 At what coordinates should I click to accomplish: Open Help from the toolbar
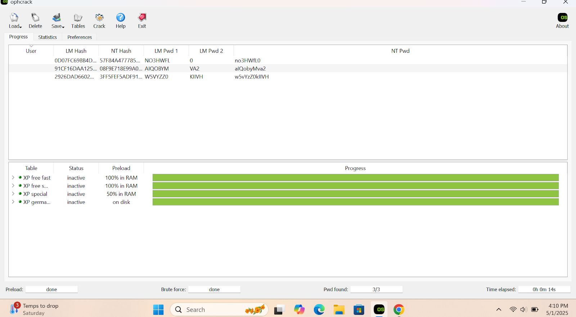click(x=121, y=21)
